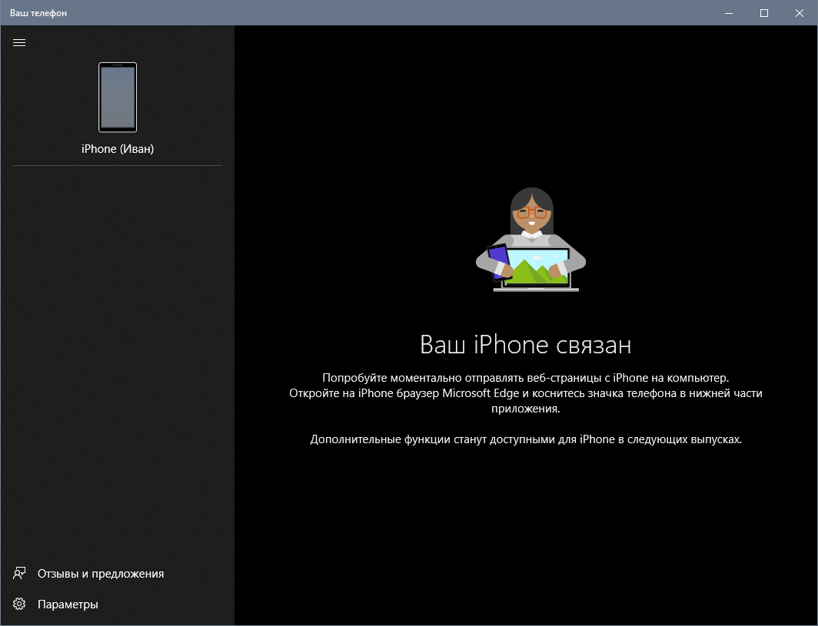
Task: Click the Ваш телефон window title
Action: coord(38,13)
